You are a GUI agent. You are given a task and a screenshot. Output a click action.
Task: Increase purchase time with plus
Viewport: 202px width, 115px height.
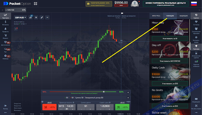tap(73, 109)
